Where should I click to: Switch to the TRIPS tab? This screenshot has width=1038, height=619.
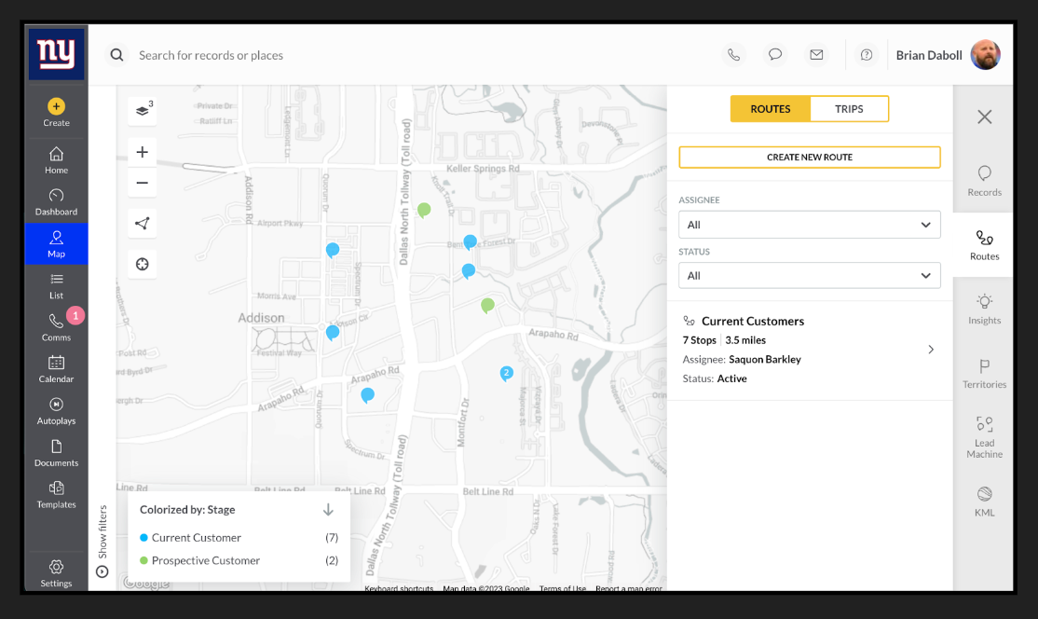[849, 109]
